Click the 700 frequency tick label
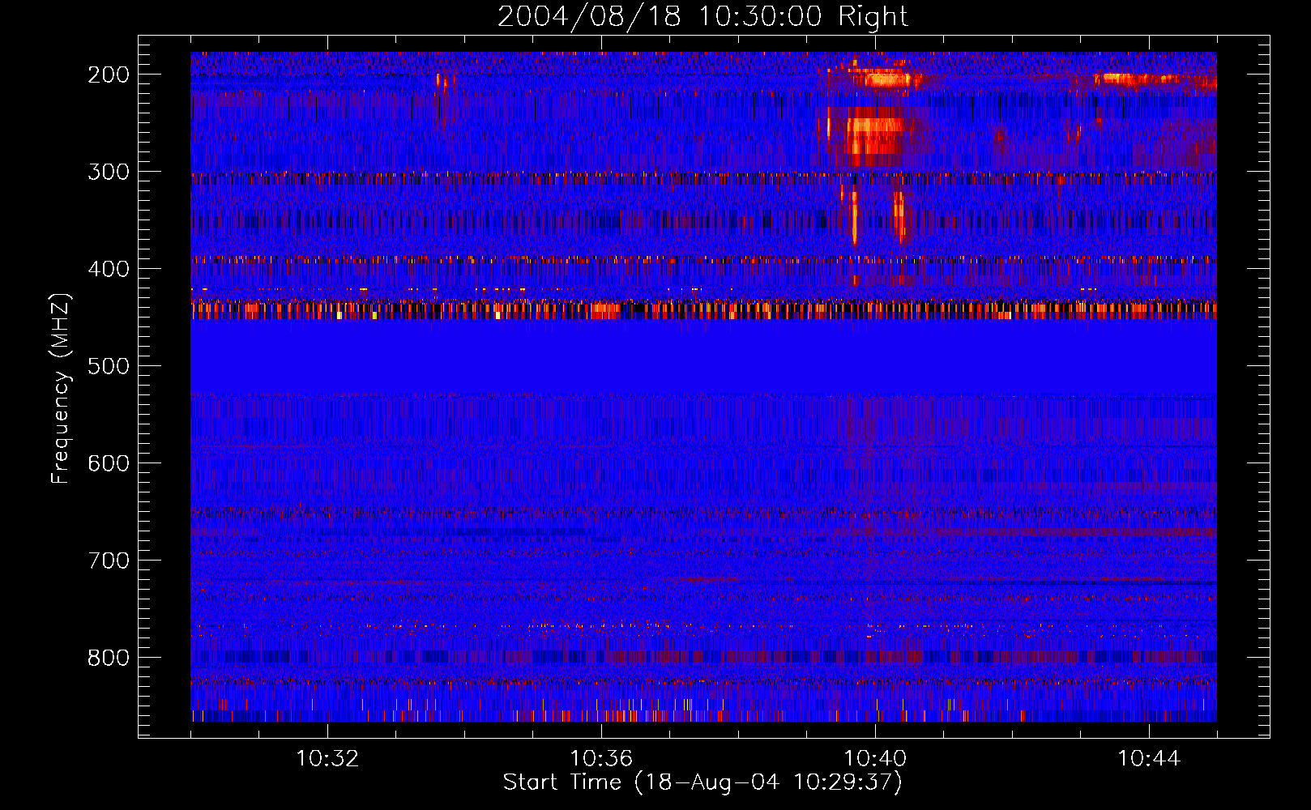The width and height of the screenshot is (1311, 810). coord(109,561)
